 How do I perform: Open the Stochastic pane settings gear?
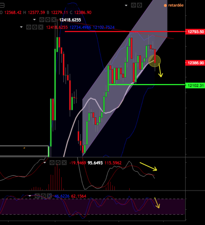point(43,196)
